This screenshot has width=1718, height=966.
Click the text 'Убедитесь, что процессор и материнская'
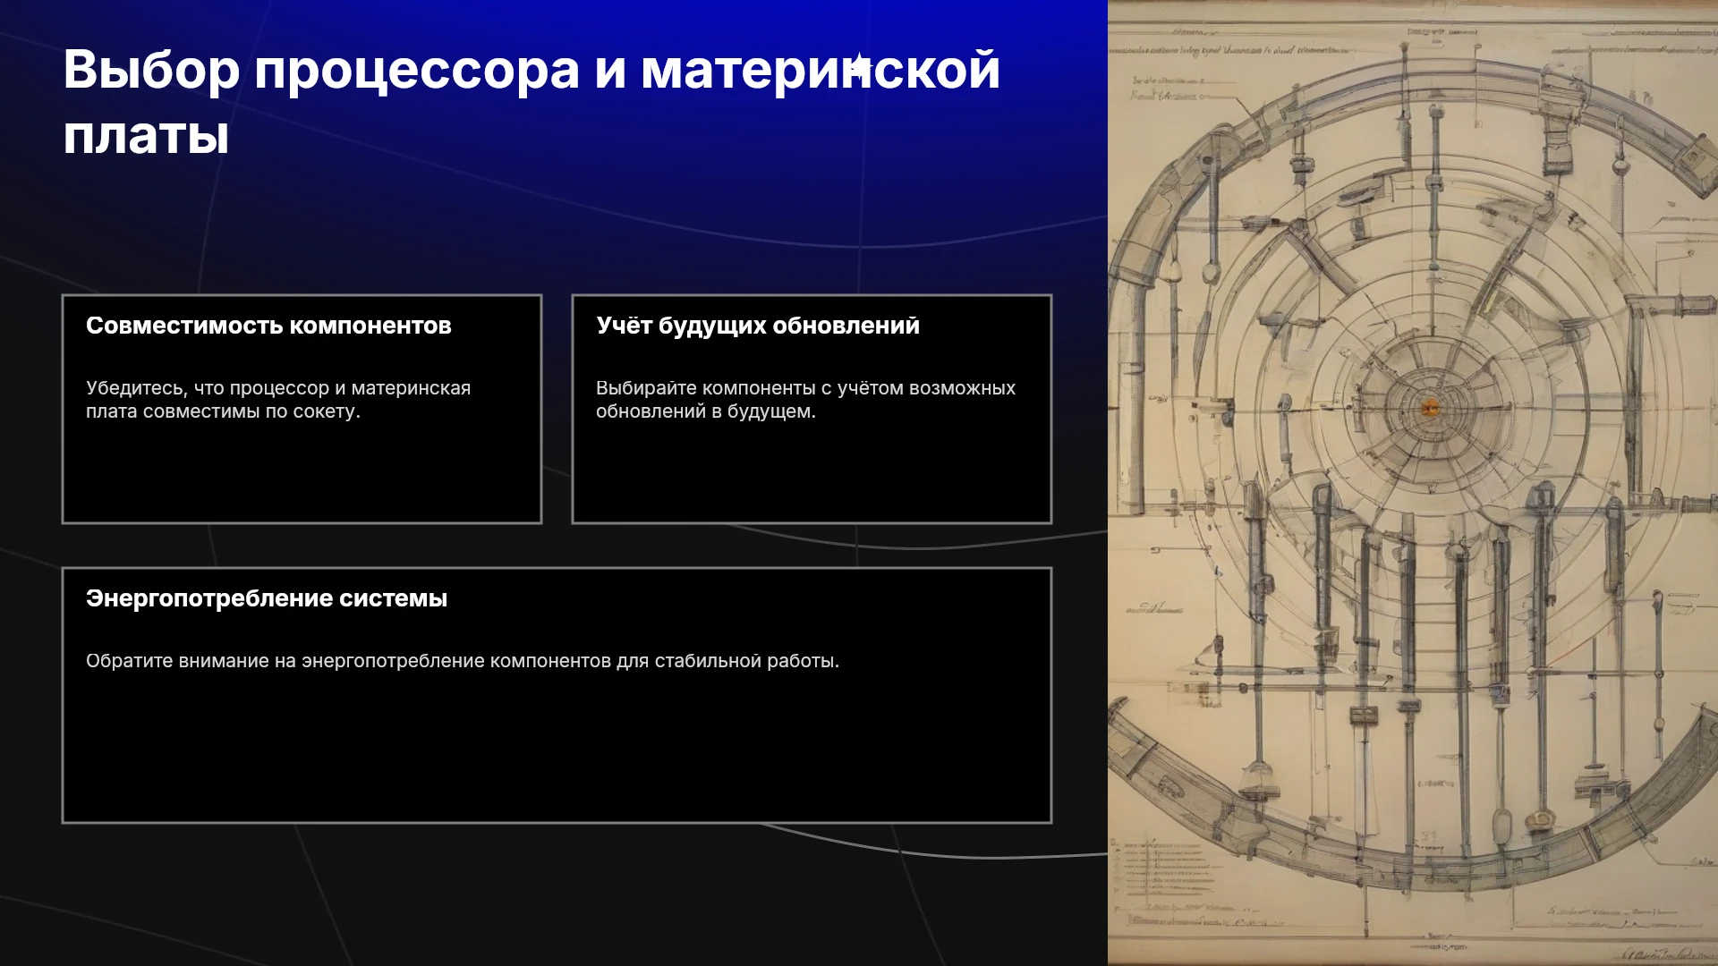[x=278, y=388]
